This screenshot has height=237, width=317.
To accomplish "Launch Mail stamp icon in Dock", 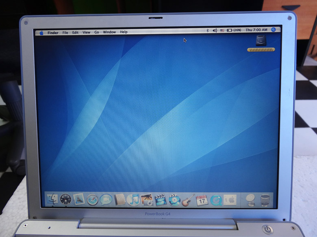I will tap(79, 199).
